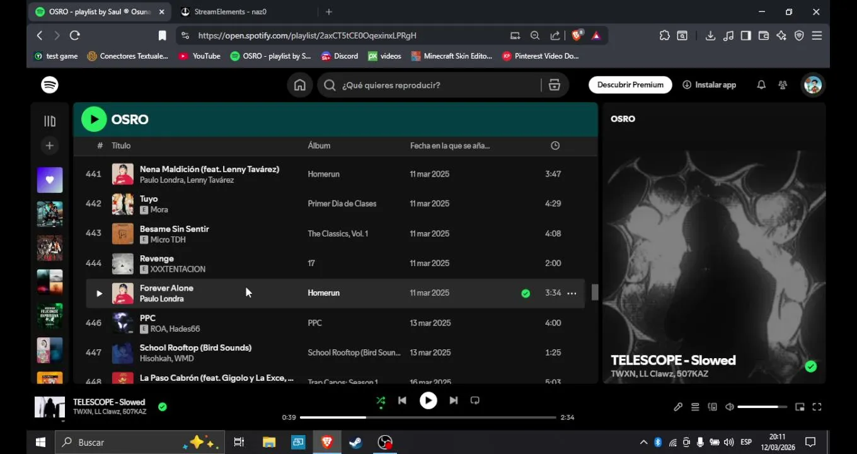
Task: Open the Spotify Home (house) button
Action: [x=300, y=85]
